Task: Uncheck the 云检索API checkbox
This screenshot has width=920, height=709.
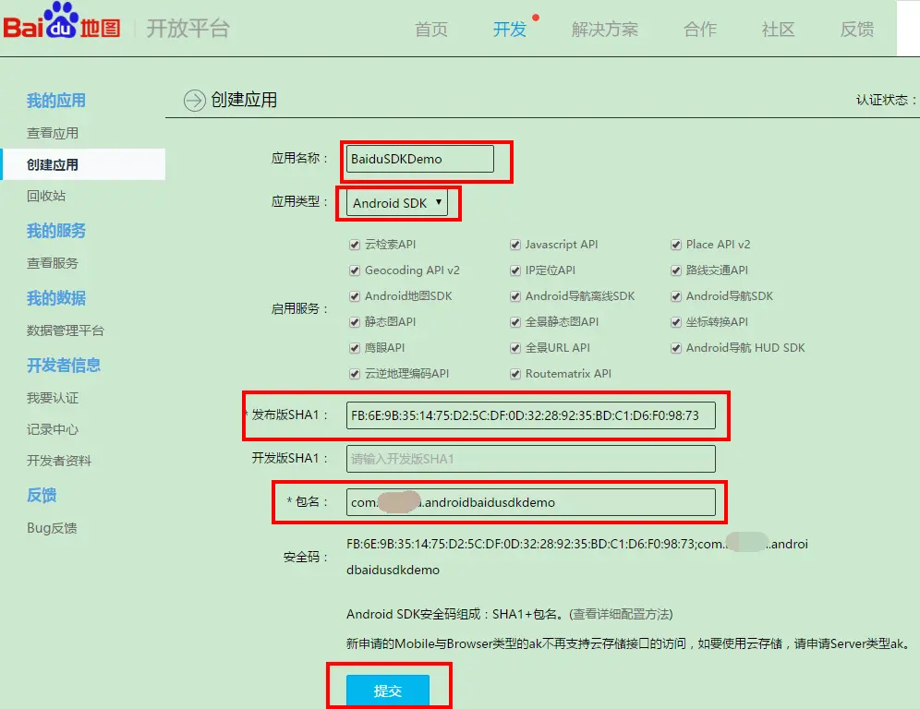Action: [355, 245]
